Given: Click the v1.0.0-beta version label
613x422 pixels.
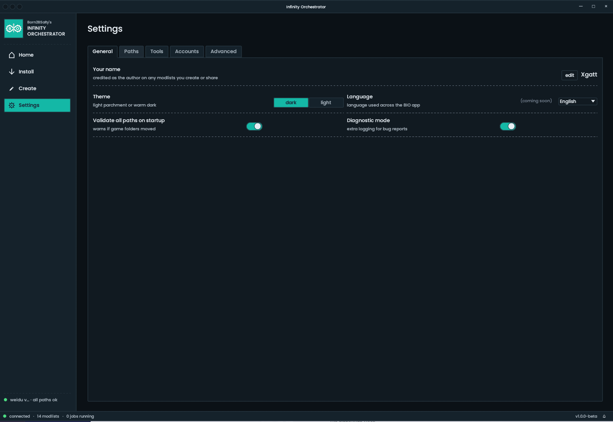Looking at the screenshot, I should coord(586,416).
